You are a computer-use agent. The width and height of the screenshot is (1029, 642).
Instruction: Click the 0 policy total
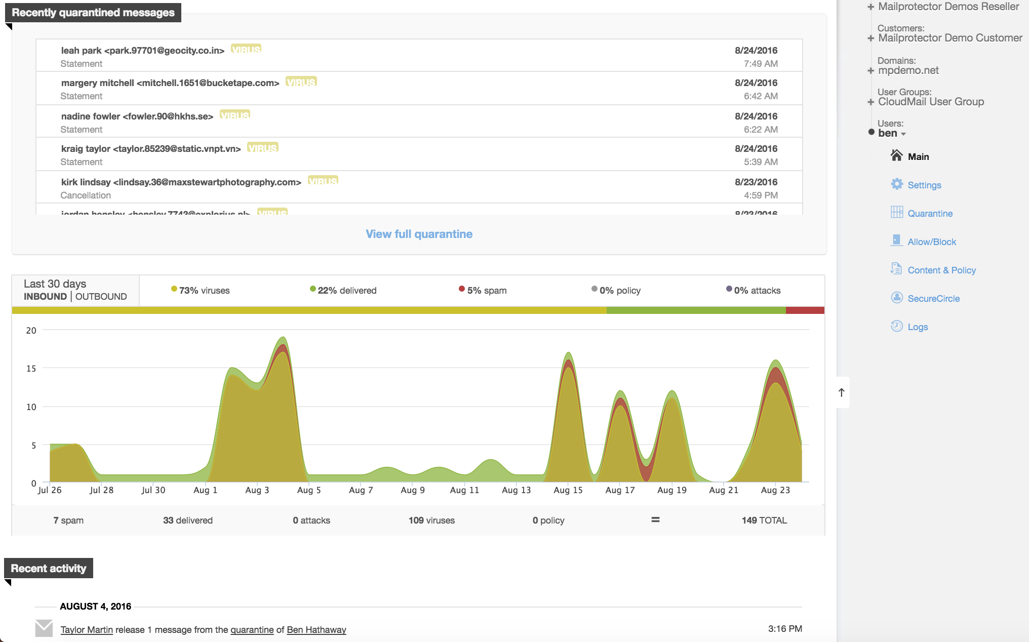[x=548, y=520]
